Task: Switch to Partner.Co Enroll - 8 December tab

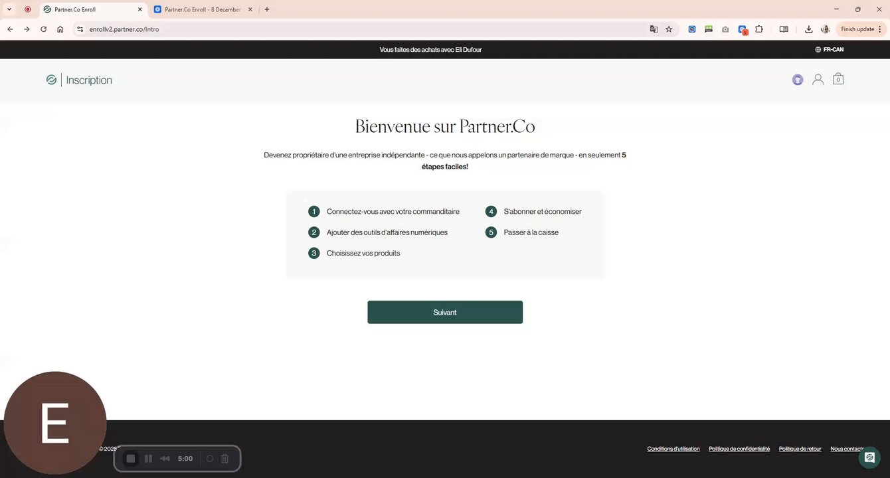Action: [x=203, y=9]
